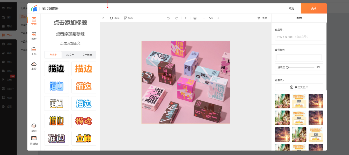Open the 图层 layers panel
The image size is (349, 155).
tap(262, 18)
